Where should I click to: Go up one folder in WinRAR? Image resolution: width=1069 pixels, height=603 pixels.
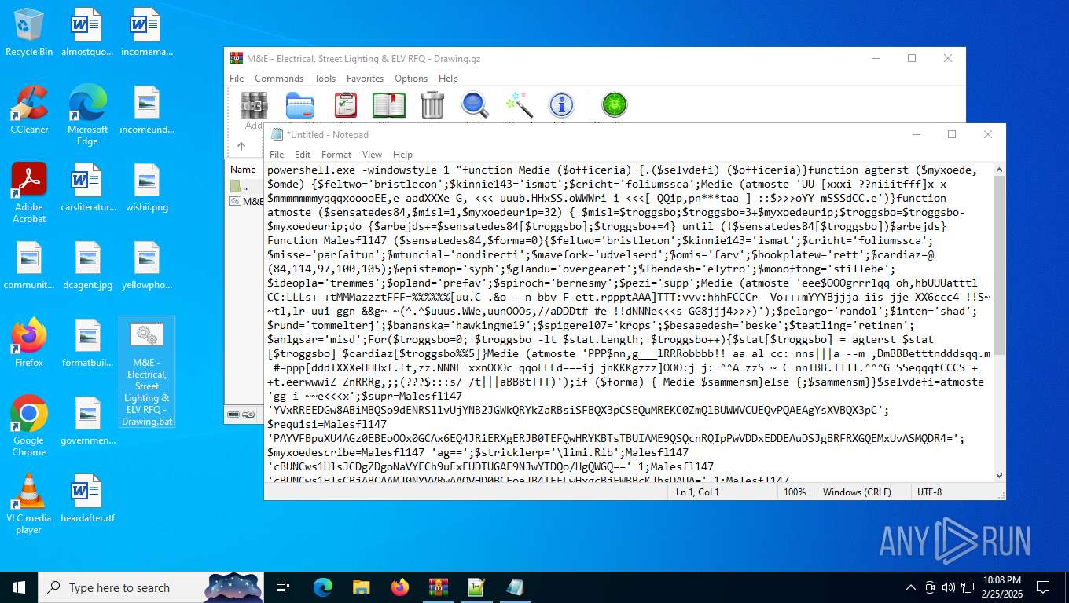pos(241,146)
